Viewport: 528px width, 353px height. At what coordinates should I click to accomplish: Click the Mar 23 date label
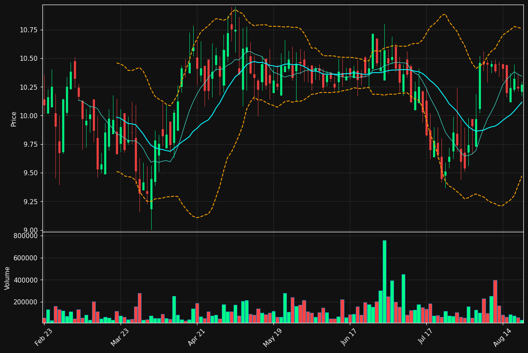pos(120,337)
